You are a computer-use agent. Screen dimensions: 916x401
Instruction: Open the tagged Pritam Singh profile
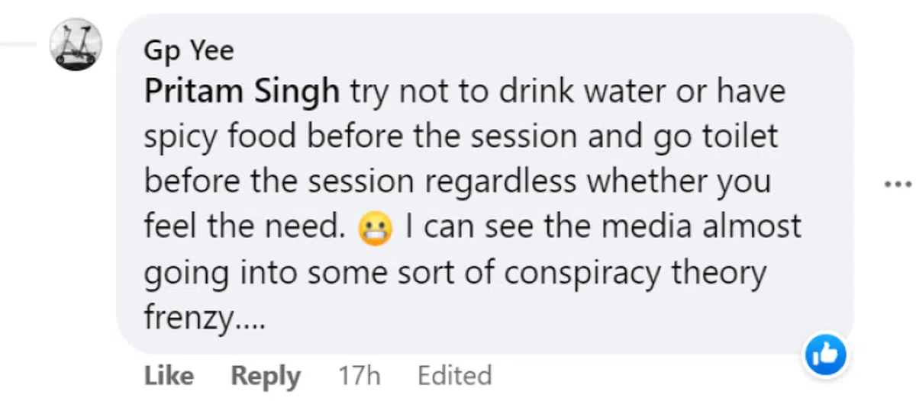(x=242, y=92)
